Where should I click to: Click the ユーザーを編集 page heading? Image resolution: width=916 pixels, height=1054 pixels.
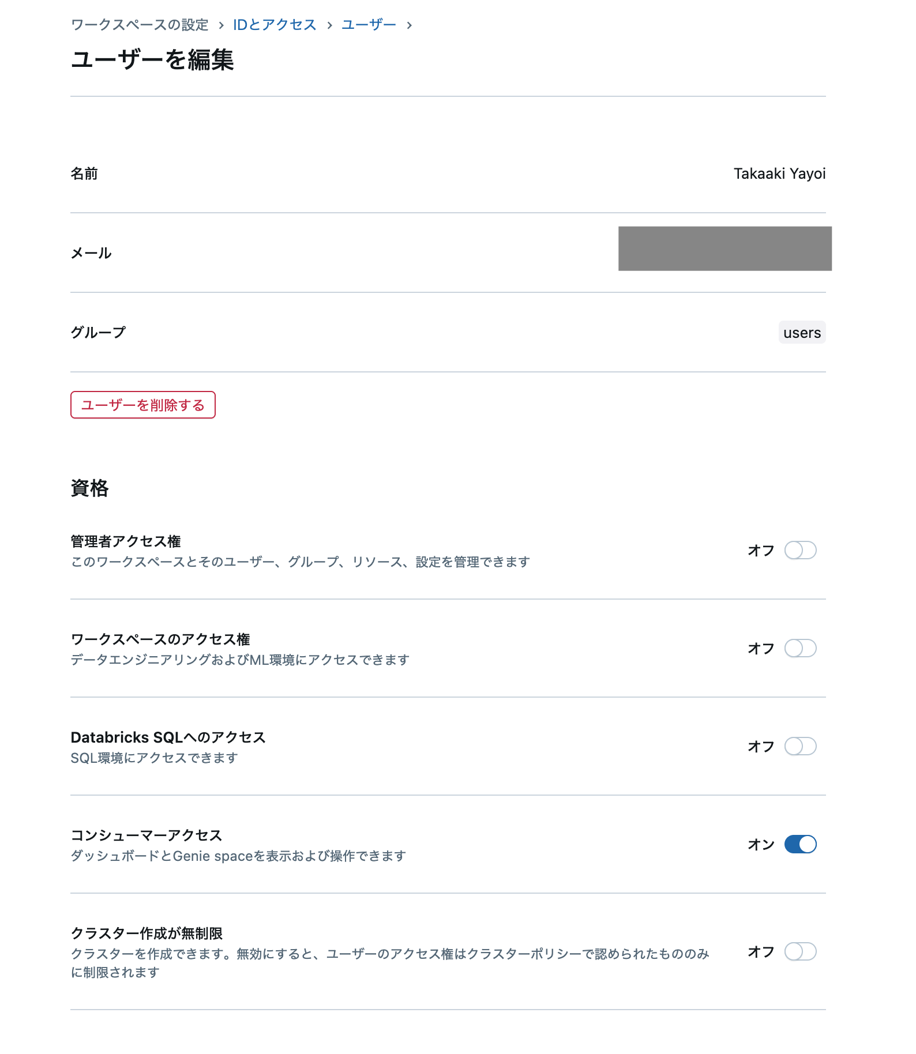(x=152, y=58)
